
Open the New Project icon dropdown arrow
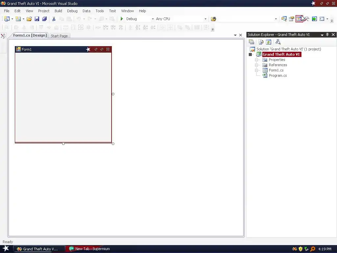coord(12,19)
